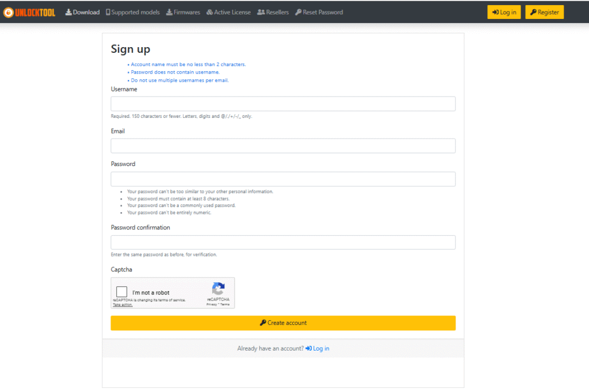The height and width of the screenshot is (392, 589).
Task: Click into the Password field
Action: (283, 179)
